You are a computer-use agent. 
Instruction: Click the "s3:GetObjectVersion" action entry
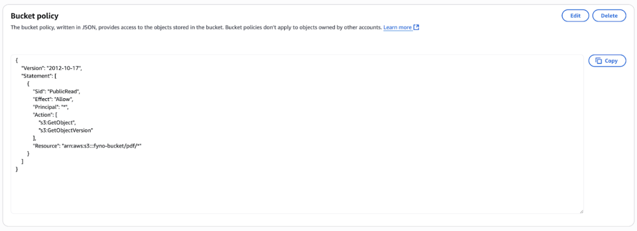coord(66,130)
